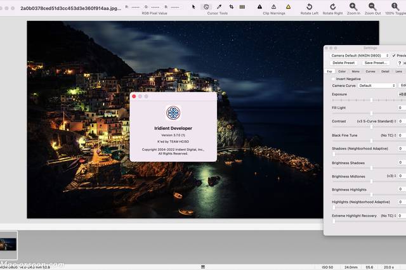This screenshot has height=270, width=406.
Task: Click the Brightness Highlights value field
Action: 402,189
